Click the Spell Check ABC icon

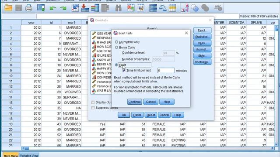point(218,8)
